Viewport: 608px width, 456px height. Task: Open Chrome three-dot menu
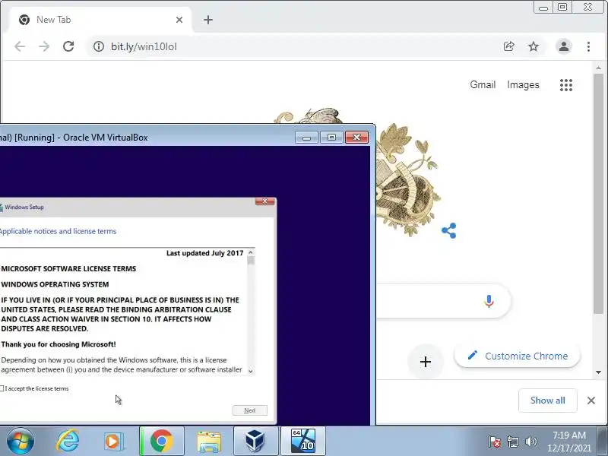click(588, 46)
